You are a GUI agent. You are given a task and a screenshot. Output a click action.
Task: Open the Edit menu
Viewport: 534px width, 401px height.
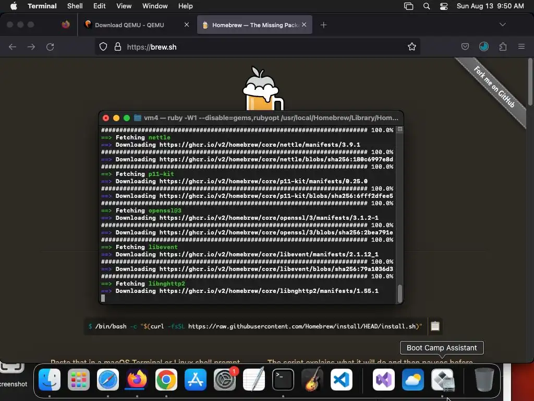(100, 6)
